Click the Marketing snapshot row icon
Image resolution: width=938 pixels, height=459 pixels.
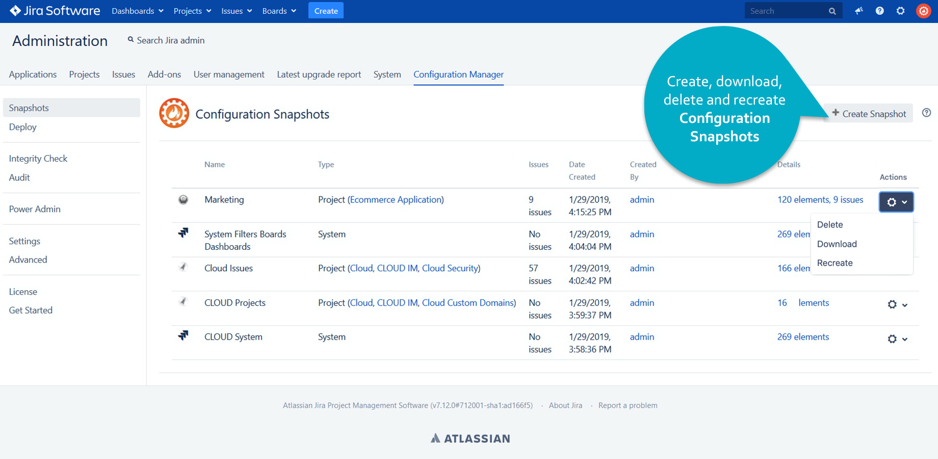[184, 199]
